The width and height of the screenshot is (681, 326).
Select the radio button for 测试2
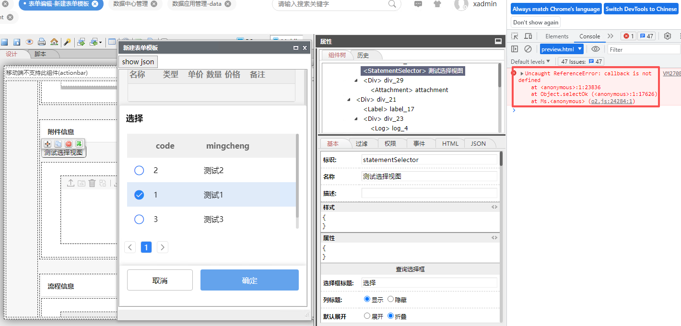(x=139, y=170)
